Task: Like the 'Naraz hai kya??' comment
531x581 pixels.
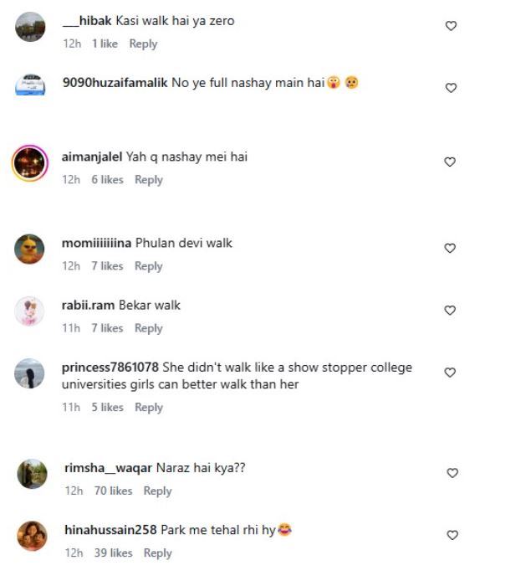Action: (452, 473)
